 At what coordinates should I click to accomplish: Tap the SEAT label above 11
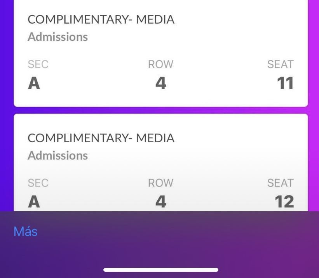[280, 64]
